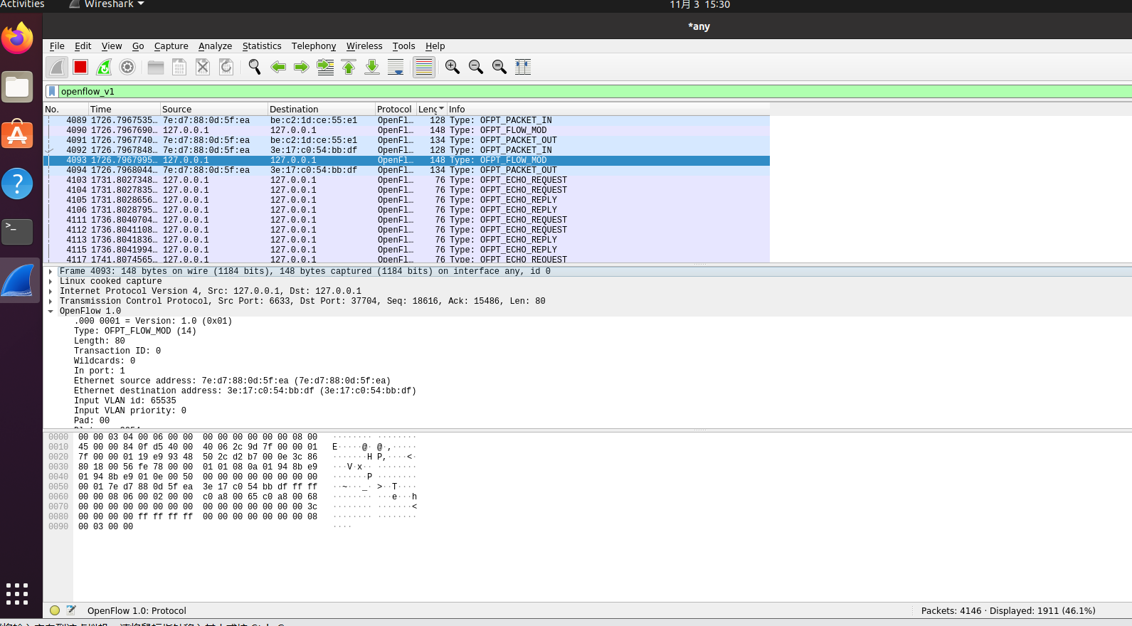Open the Capture menu

[171, 46]
